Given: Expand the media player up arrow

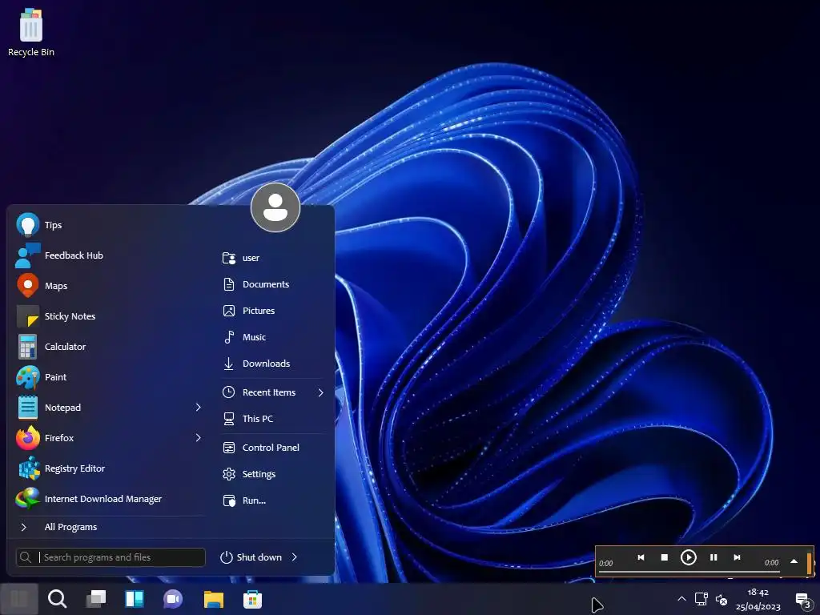Looking at the screenshot, I should coord(794,561).
